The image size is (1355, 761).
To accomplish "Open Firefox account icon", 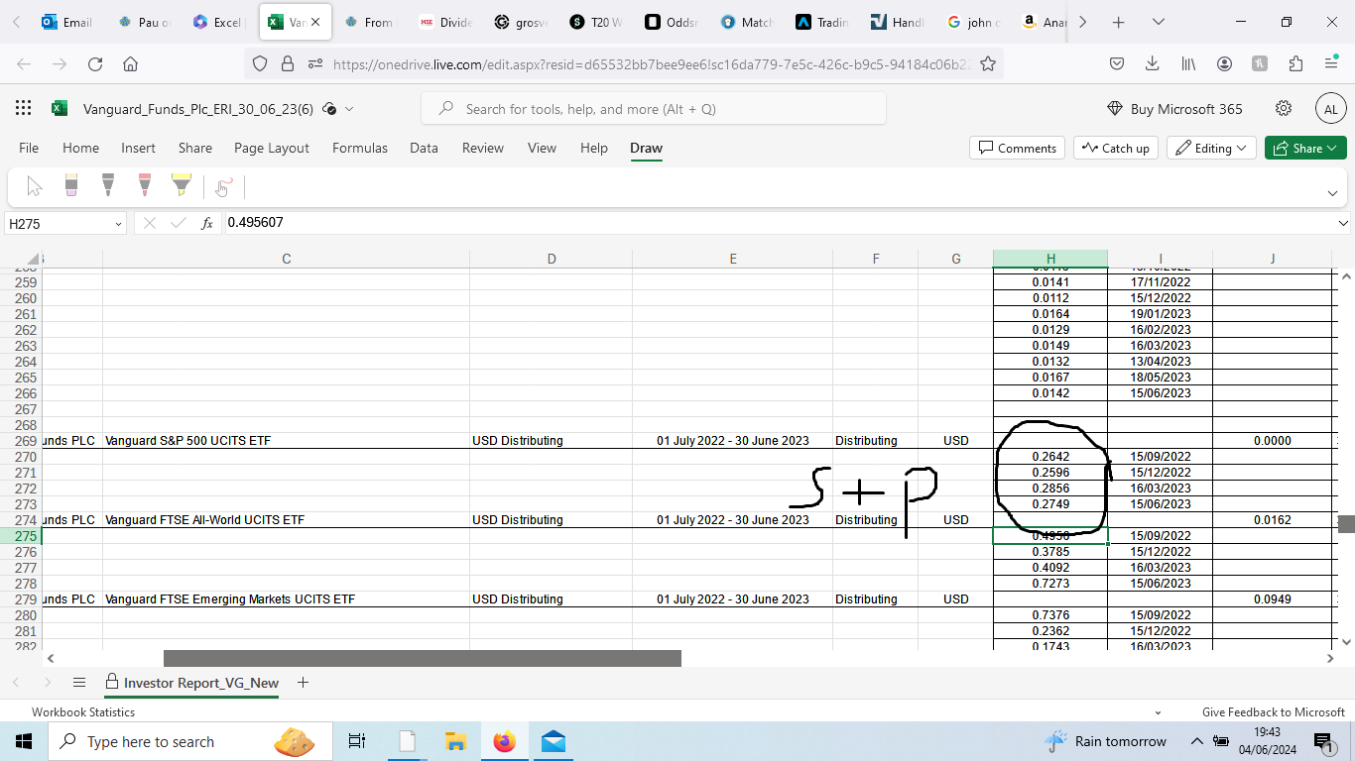I will coord(1224,63).
